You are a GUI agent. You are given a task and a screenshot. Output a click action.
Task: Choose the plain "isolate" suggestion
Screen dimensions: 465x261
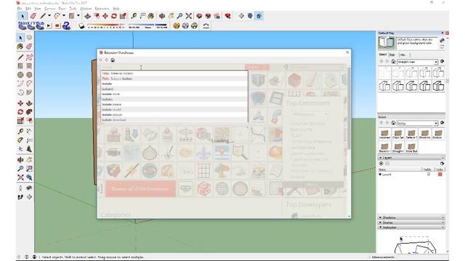coord(174,84)
